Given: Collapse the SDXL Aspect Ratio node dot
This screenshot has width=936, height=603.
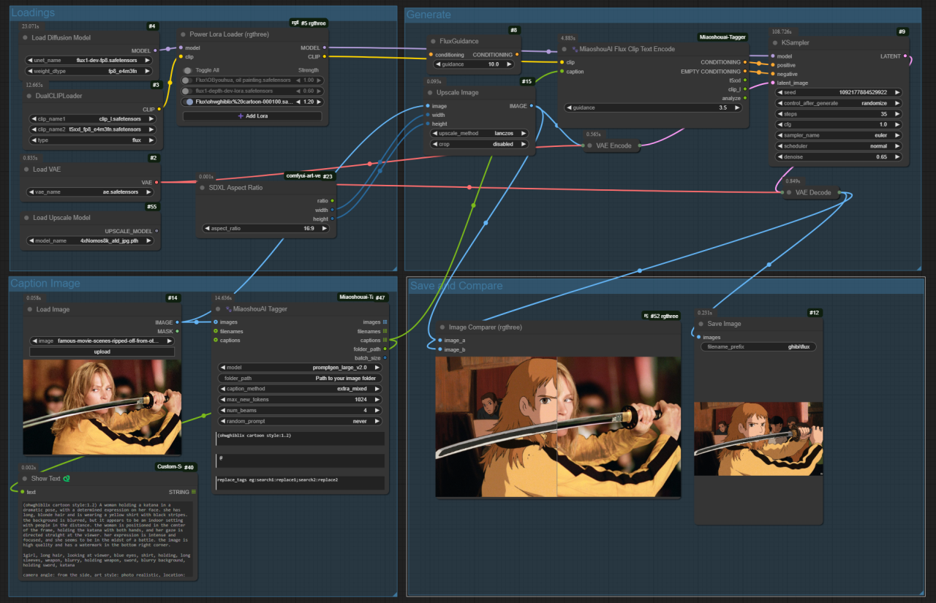Looking at the screenshot, I should (203, 187).
